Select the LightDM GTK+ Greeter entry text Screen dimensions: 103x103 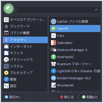79,71
